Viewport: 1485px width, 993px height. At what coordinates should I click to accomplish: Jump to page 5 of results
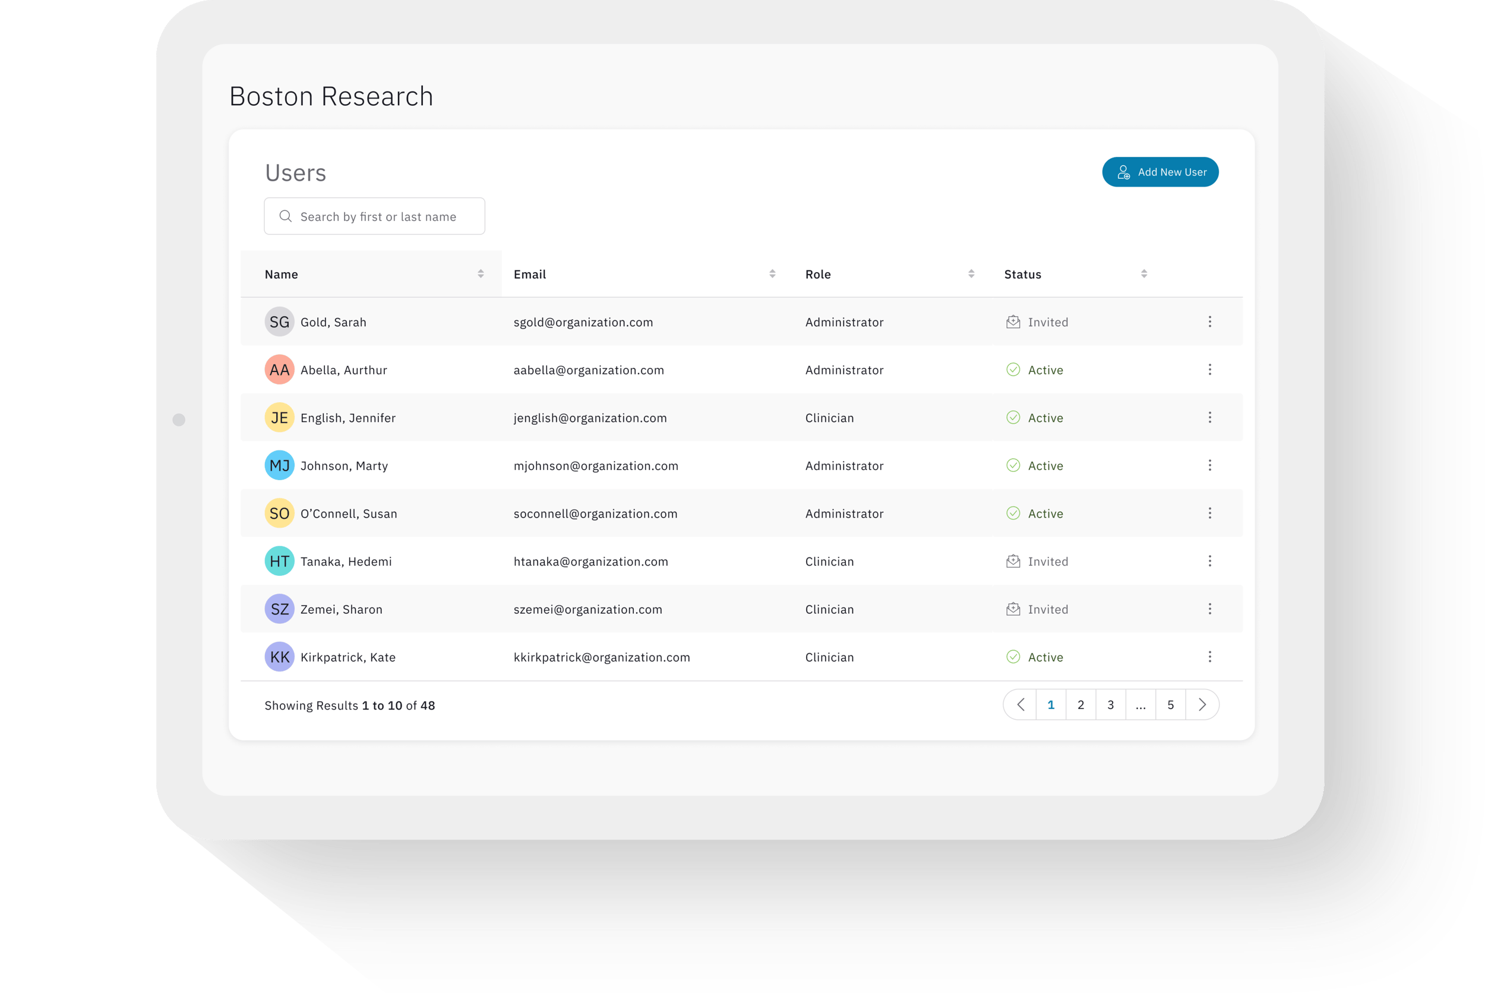(x=1170, y=705)
